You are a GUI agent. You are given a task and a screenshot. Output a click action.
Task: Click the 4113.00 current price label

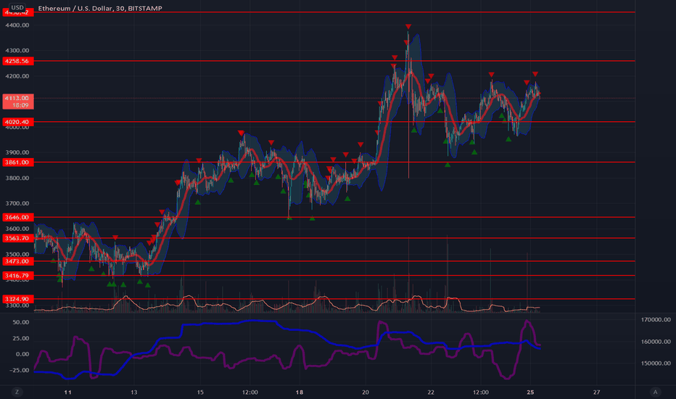pos(17,98)
